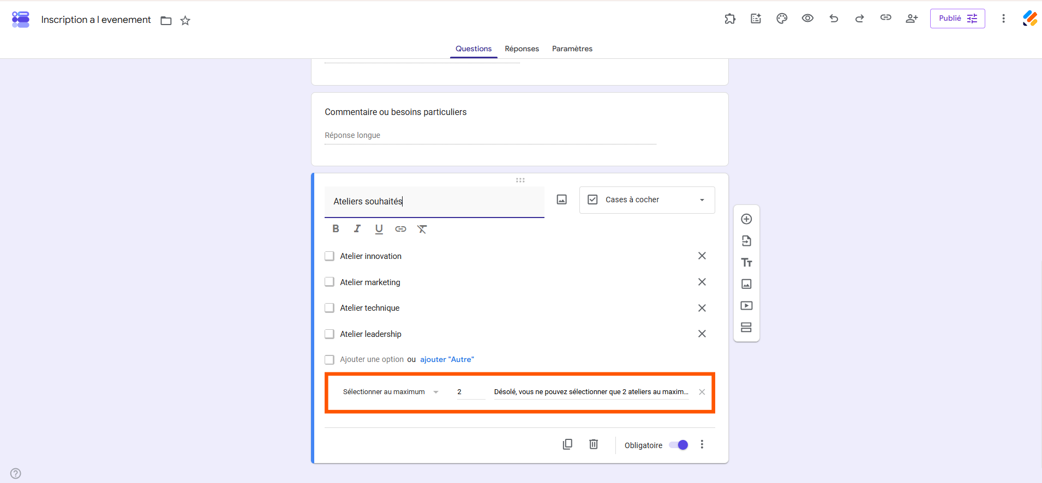Apply bold to question title

point(336,229)
